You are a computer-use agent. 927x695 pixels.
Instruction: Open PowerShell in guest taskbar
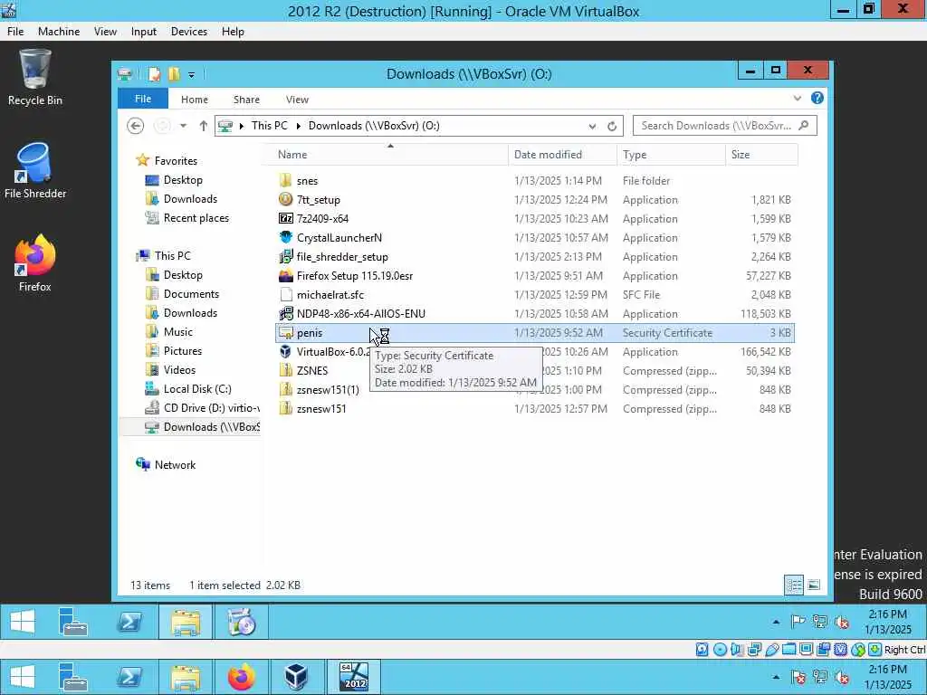tap(129, 622)
